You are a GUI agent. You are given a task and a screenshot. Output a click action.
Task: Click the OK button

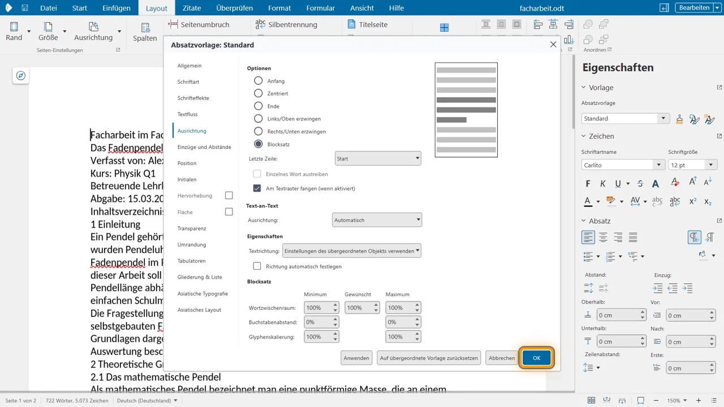[536, 358]
